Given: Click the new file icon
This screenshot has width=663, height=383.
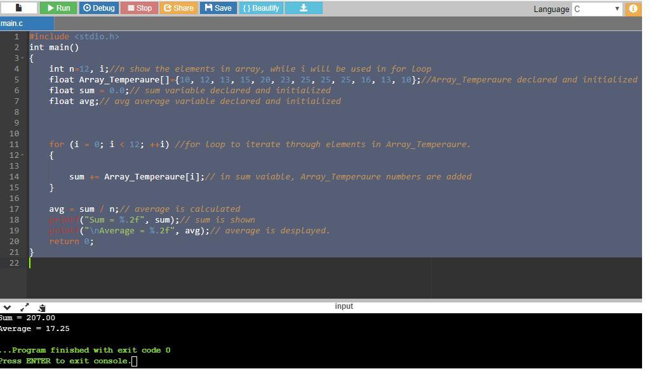Looking at the screenshot, I should point(18,8).
